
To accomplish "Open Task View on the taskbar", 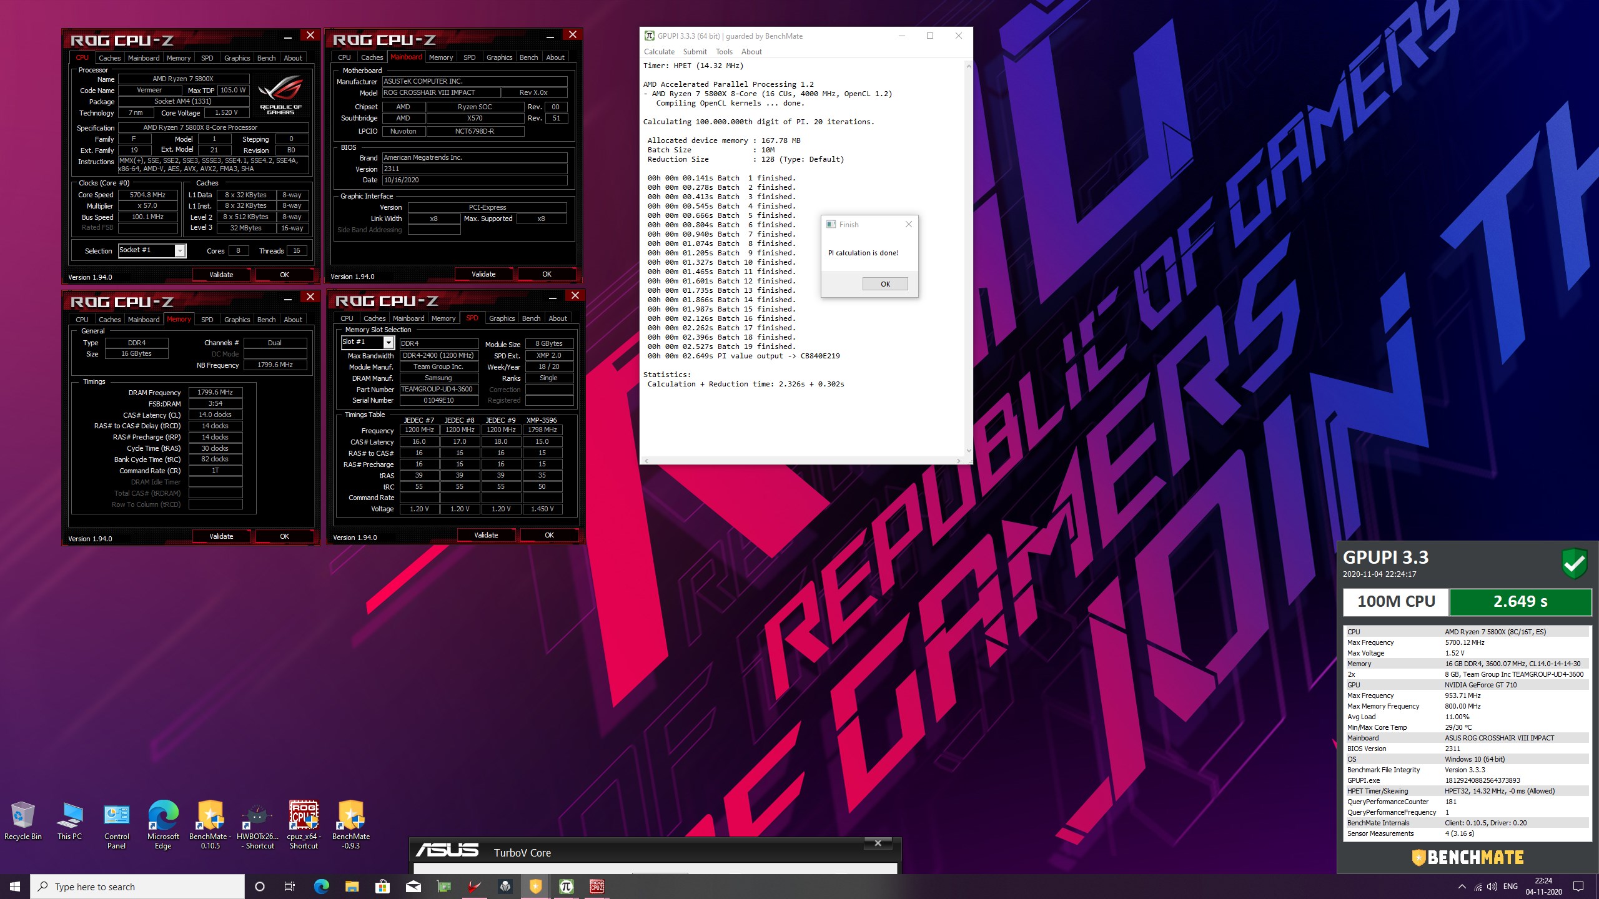I will click(290, 887).
